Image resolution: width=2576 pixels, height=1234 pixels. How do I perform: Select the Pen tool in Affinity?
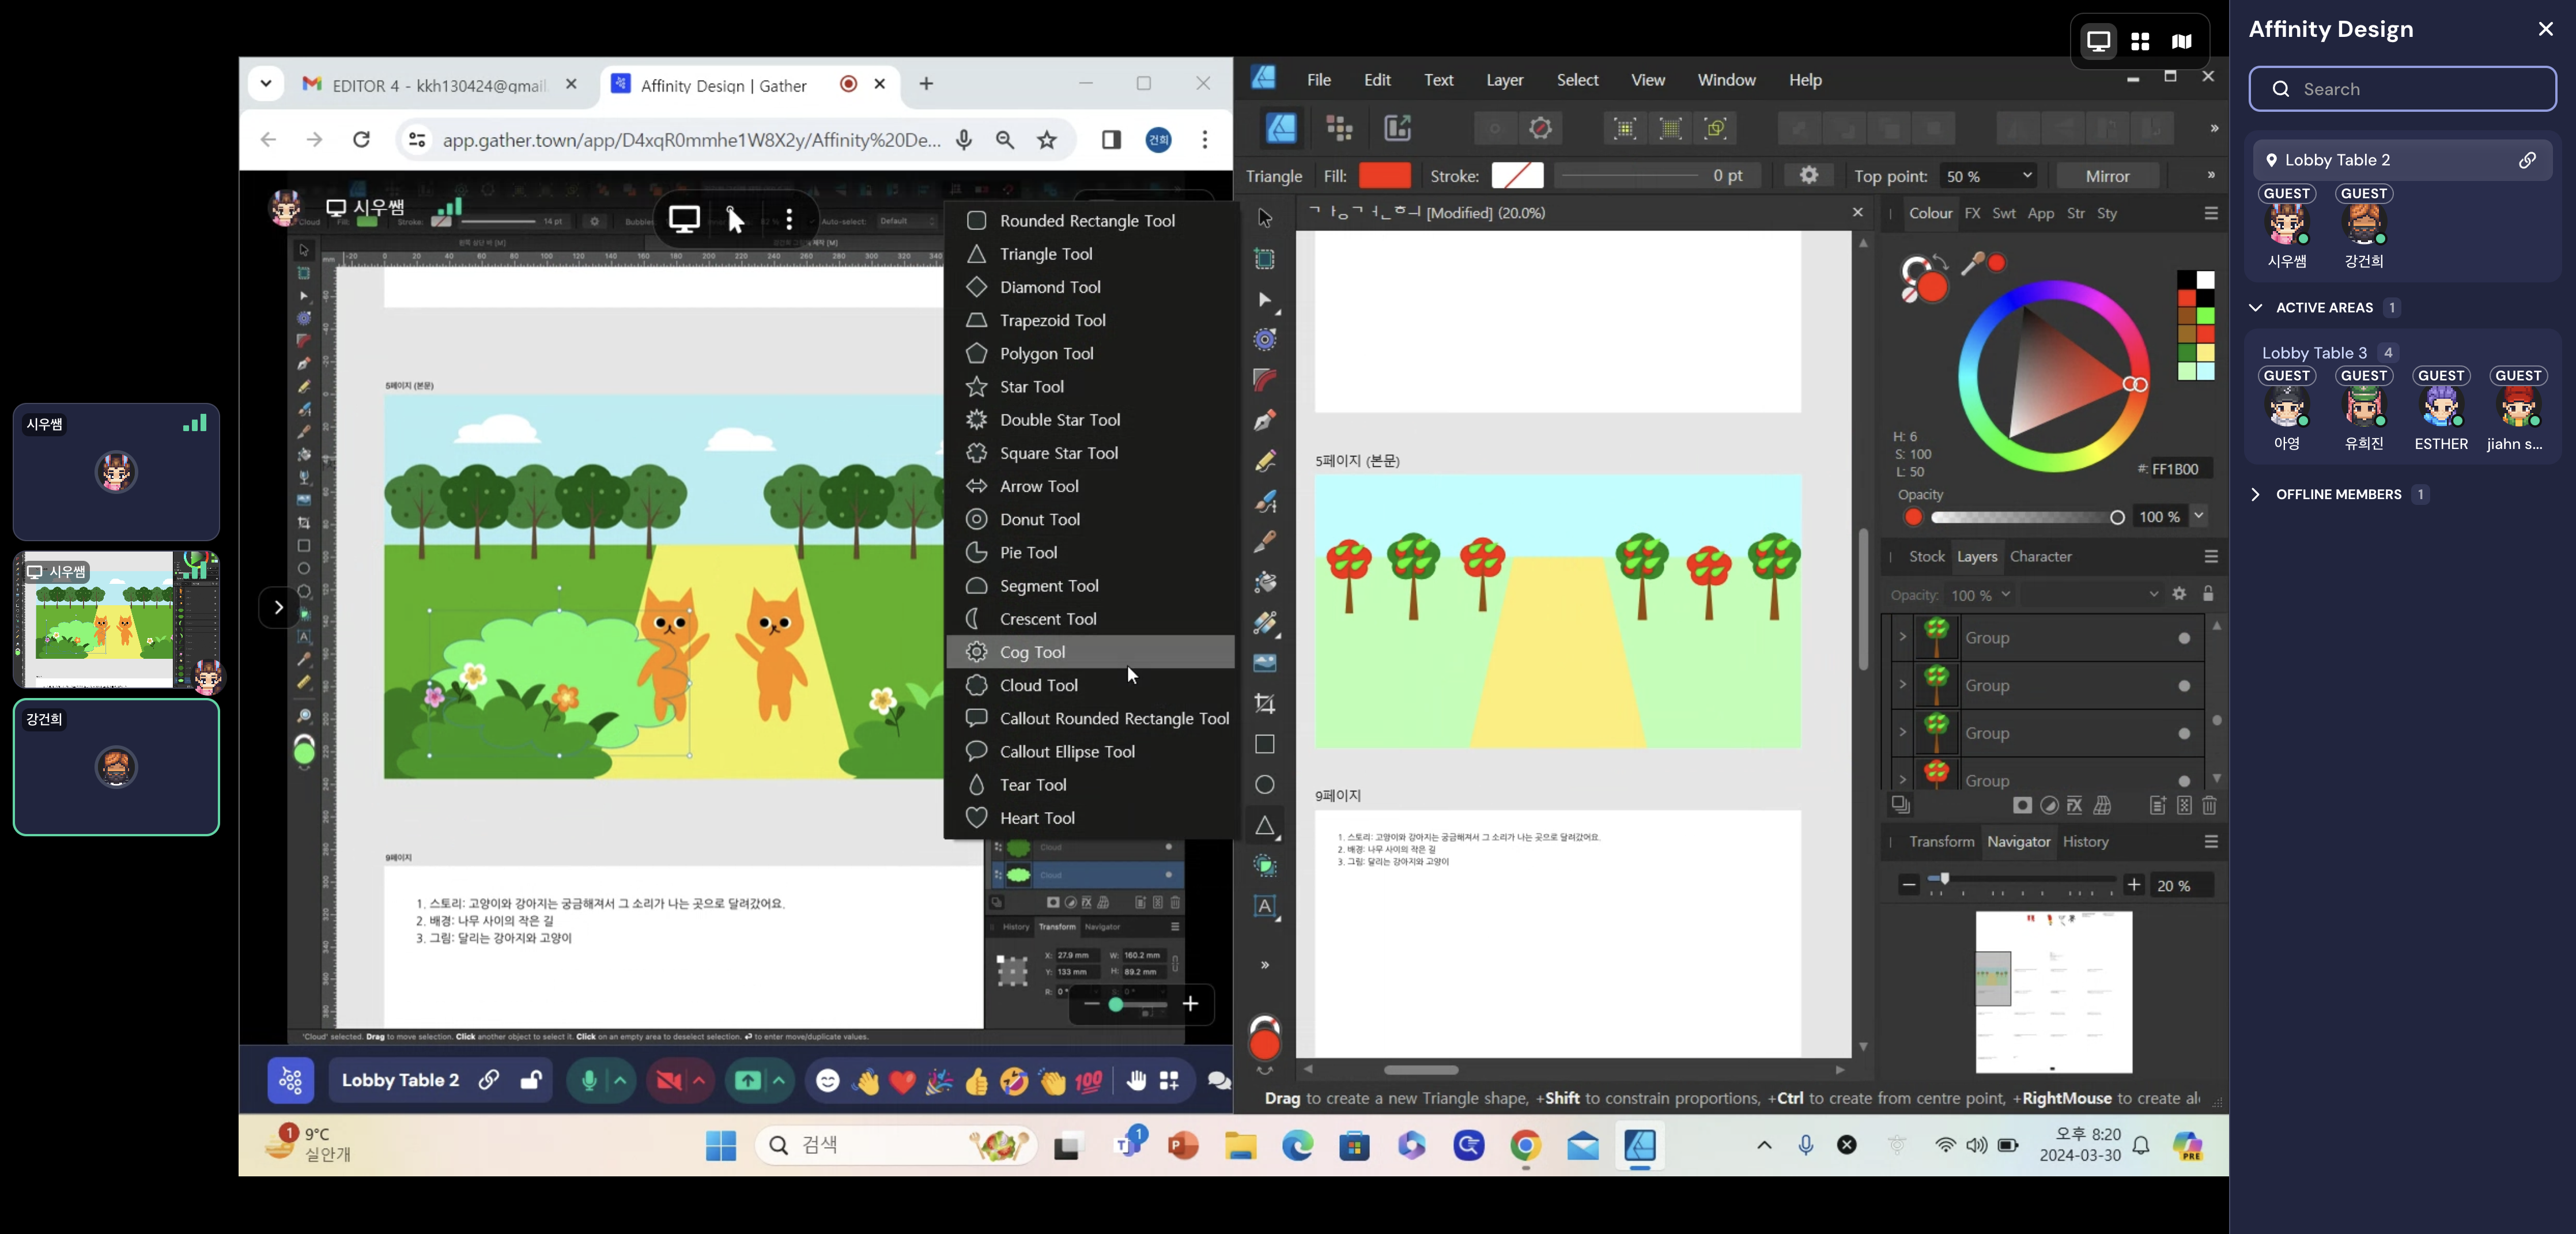(x=1265, y=420)
